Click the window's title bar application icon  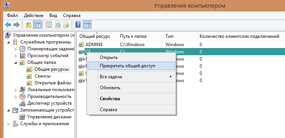(7, 5)
